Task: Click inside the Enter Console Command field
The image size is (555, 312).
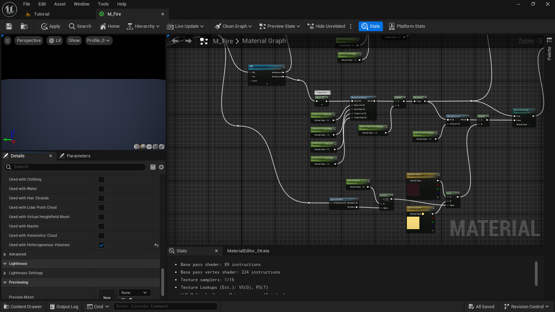Action: pos(165,306)
